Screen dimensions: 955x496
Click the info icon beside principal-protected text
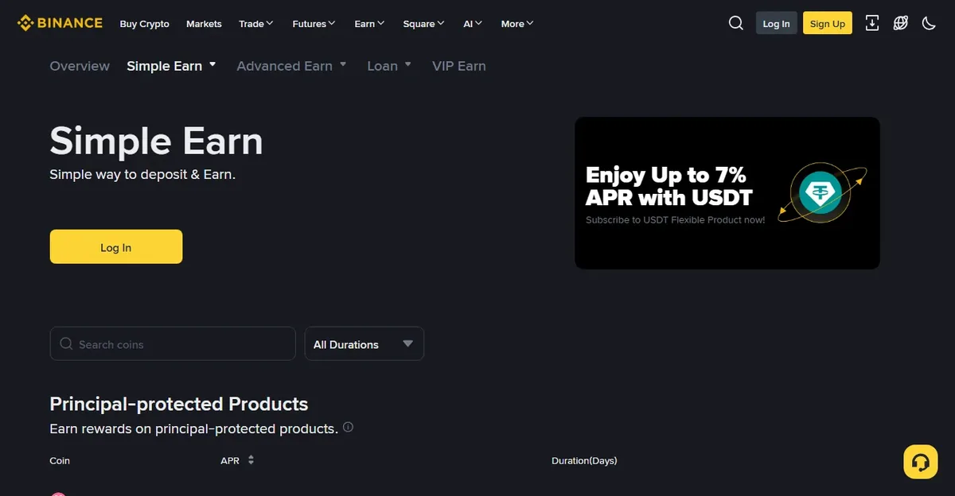[x=348, y=428]
